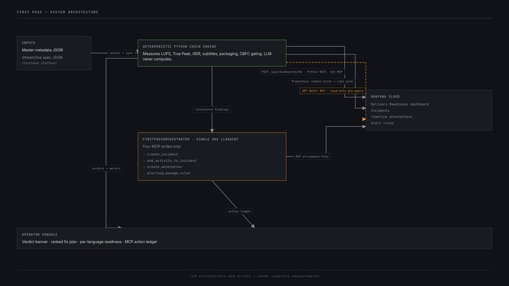Select 'DETERMINISTIC PYTHON CHECK ENGINE' heading
The image size is (509, 286).
(179, 47)
